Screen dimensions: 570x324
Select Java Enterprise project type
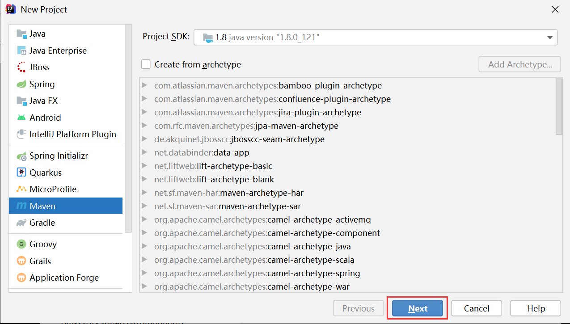coord(58,50)
